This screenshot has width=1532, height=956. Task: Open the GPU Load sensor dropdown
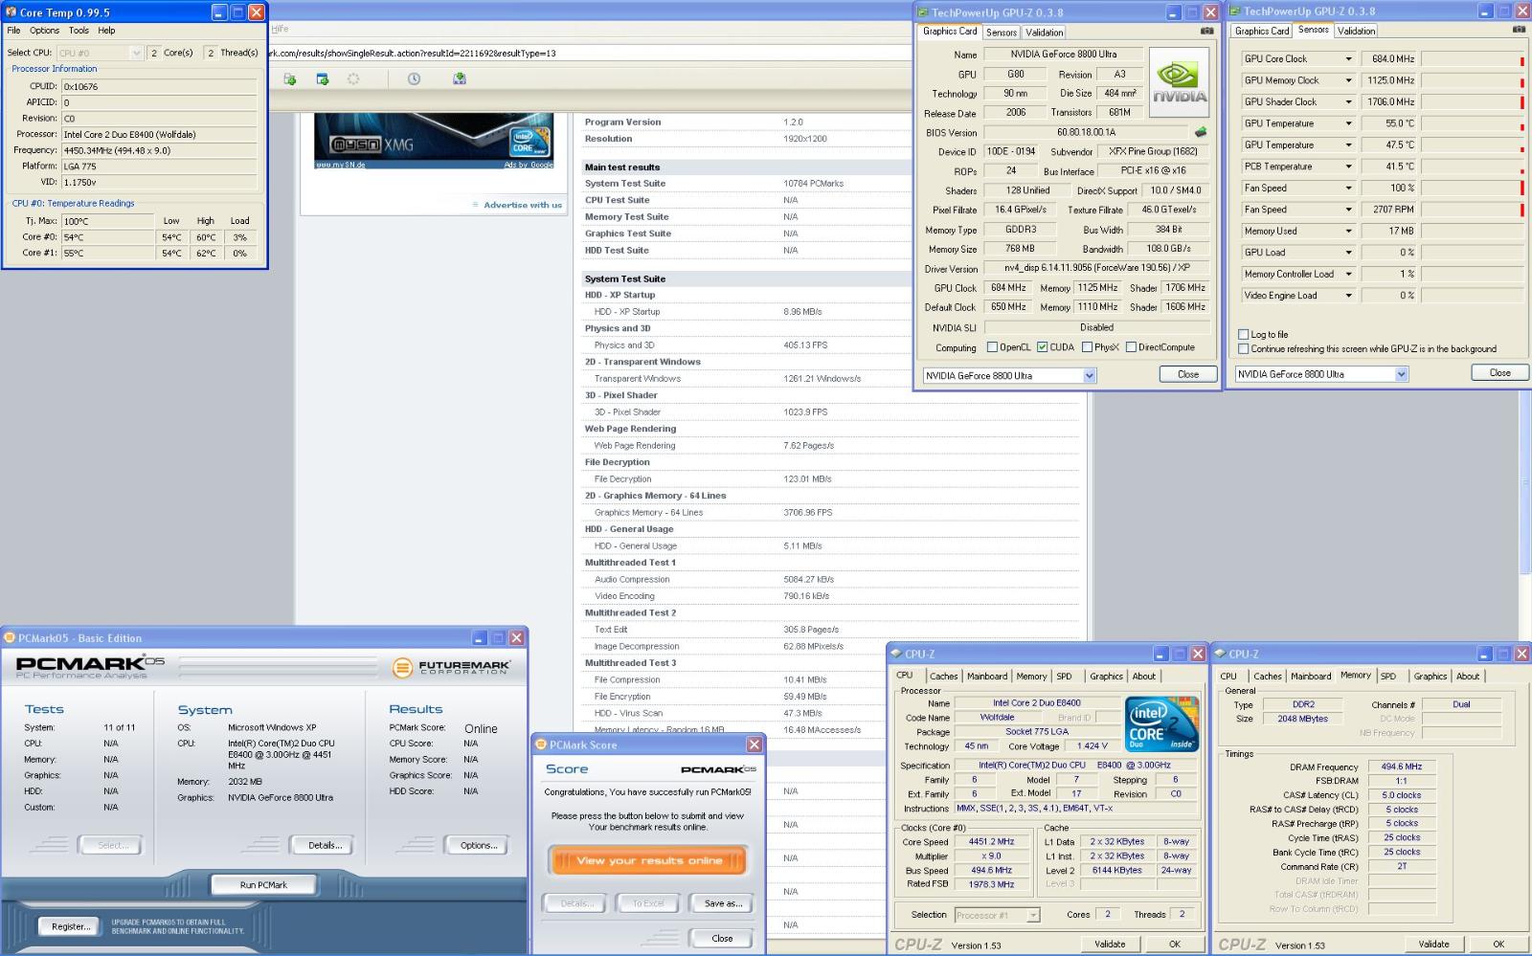(1348, 253)
